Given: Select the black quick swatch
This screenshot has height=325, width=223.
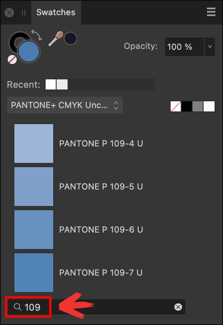Looking at the screenshot, I should 187,106.
